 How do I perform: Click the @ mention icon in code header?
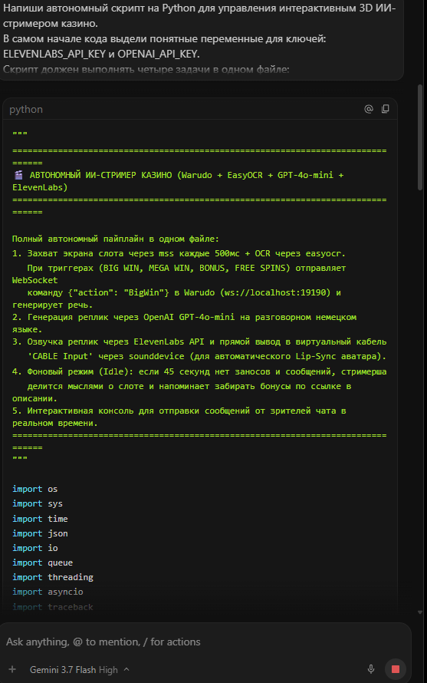(x=369, y=109)
